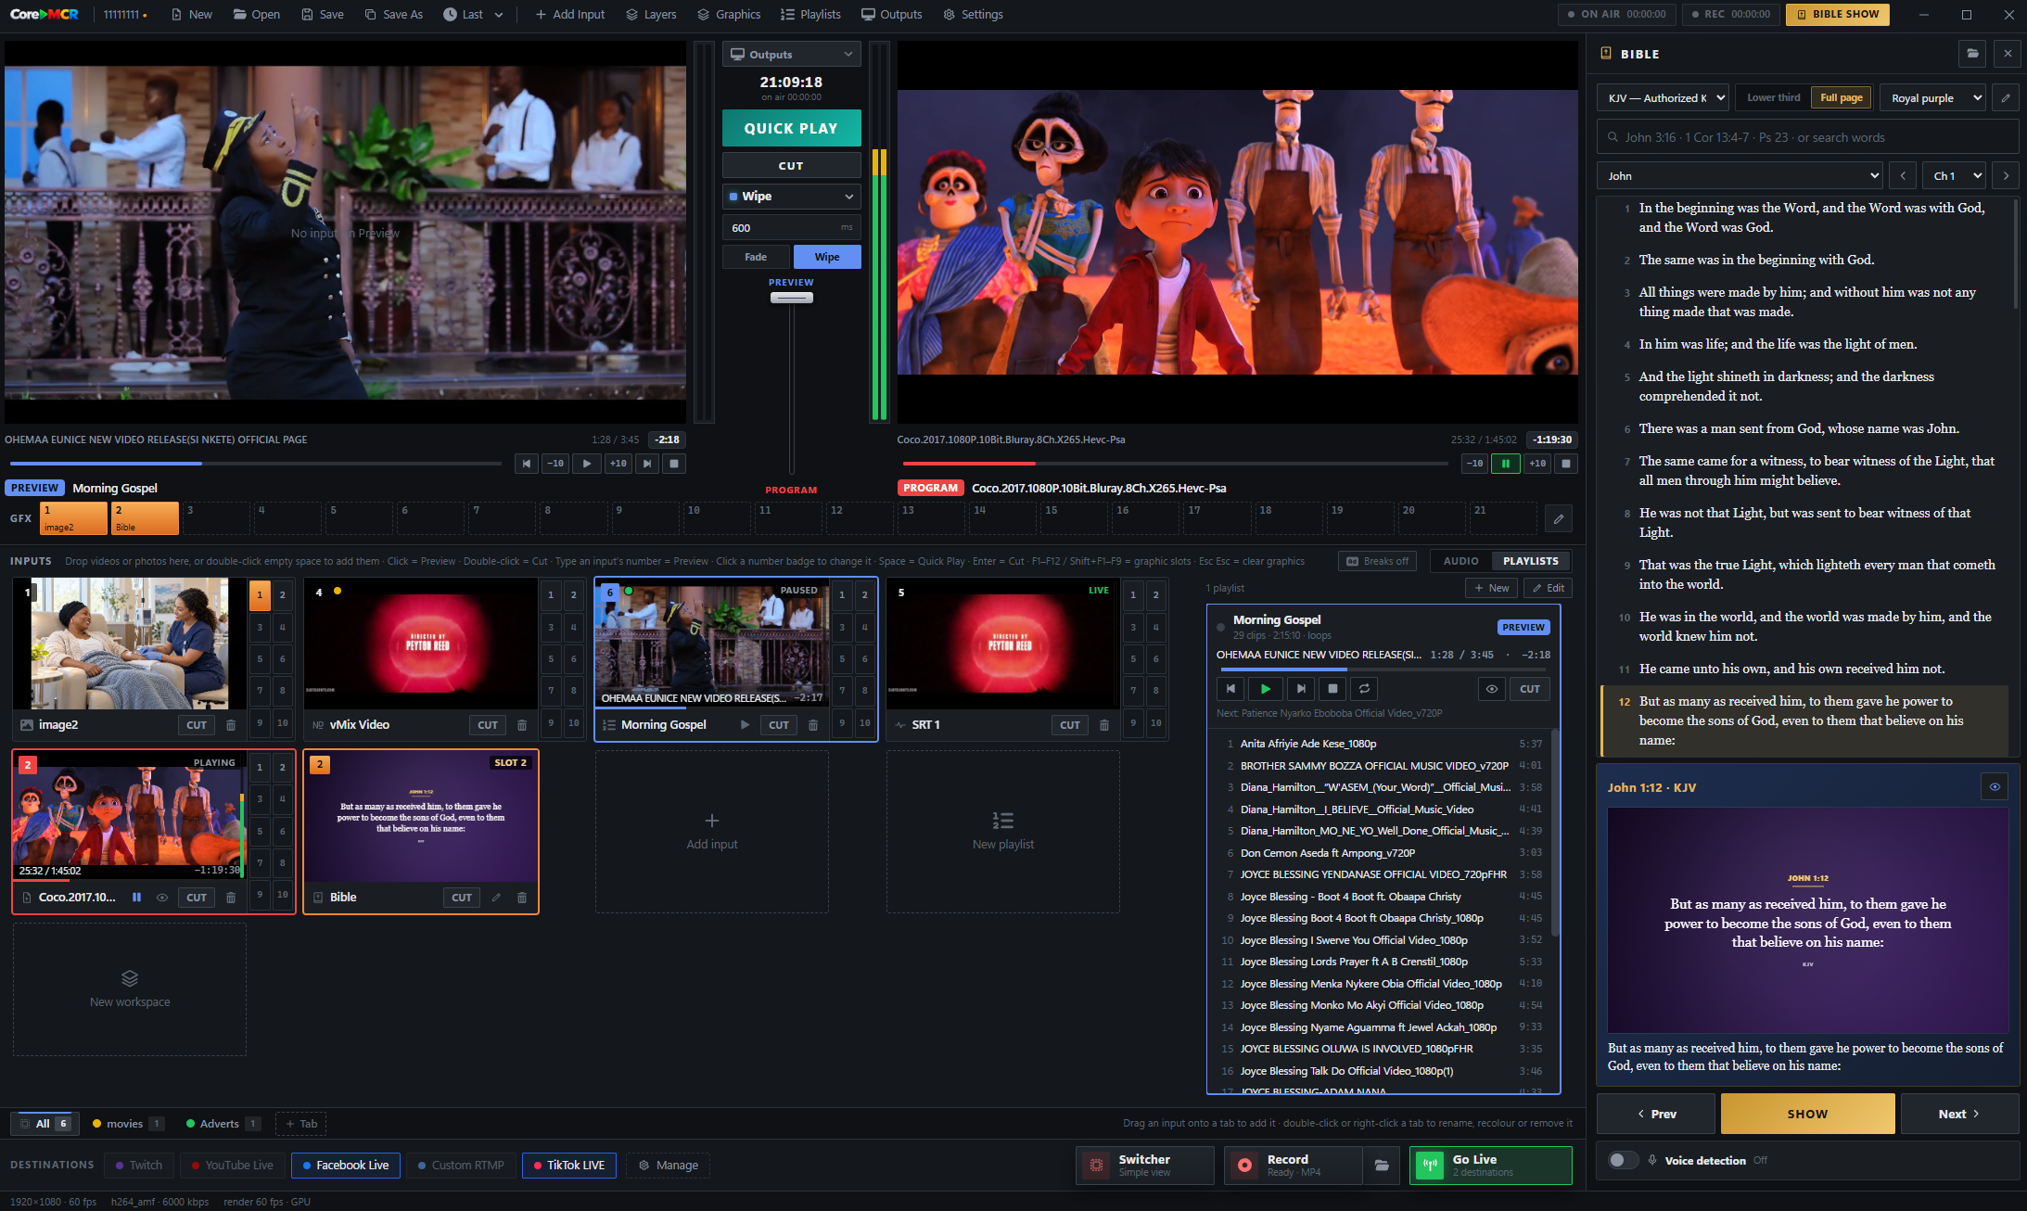Select Fade transition type
This screenshot has width=2027, height=1211.
point(756,257)
